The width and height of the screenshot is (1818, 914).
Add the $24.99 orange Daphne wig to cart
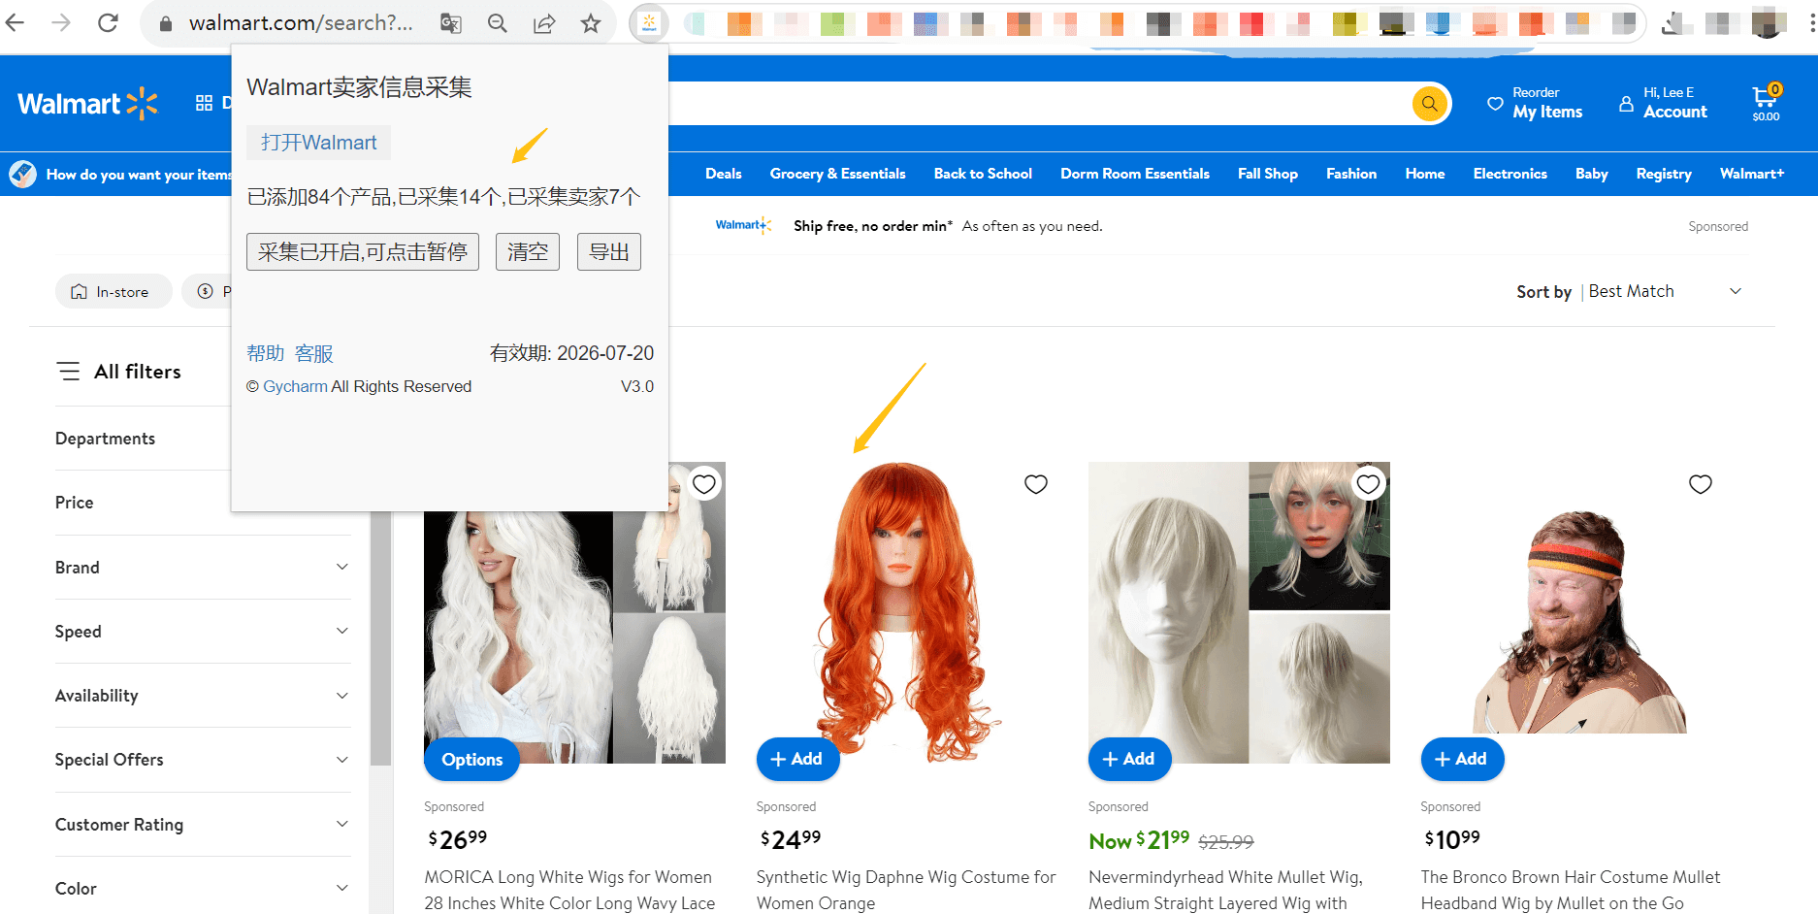[x=797, y=759]
